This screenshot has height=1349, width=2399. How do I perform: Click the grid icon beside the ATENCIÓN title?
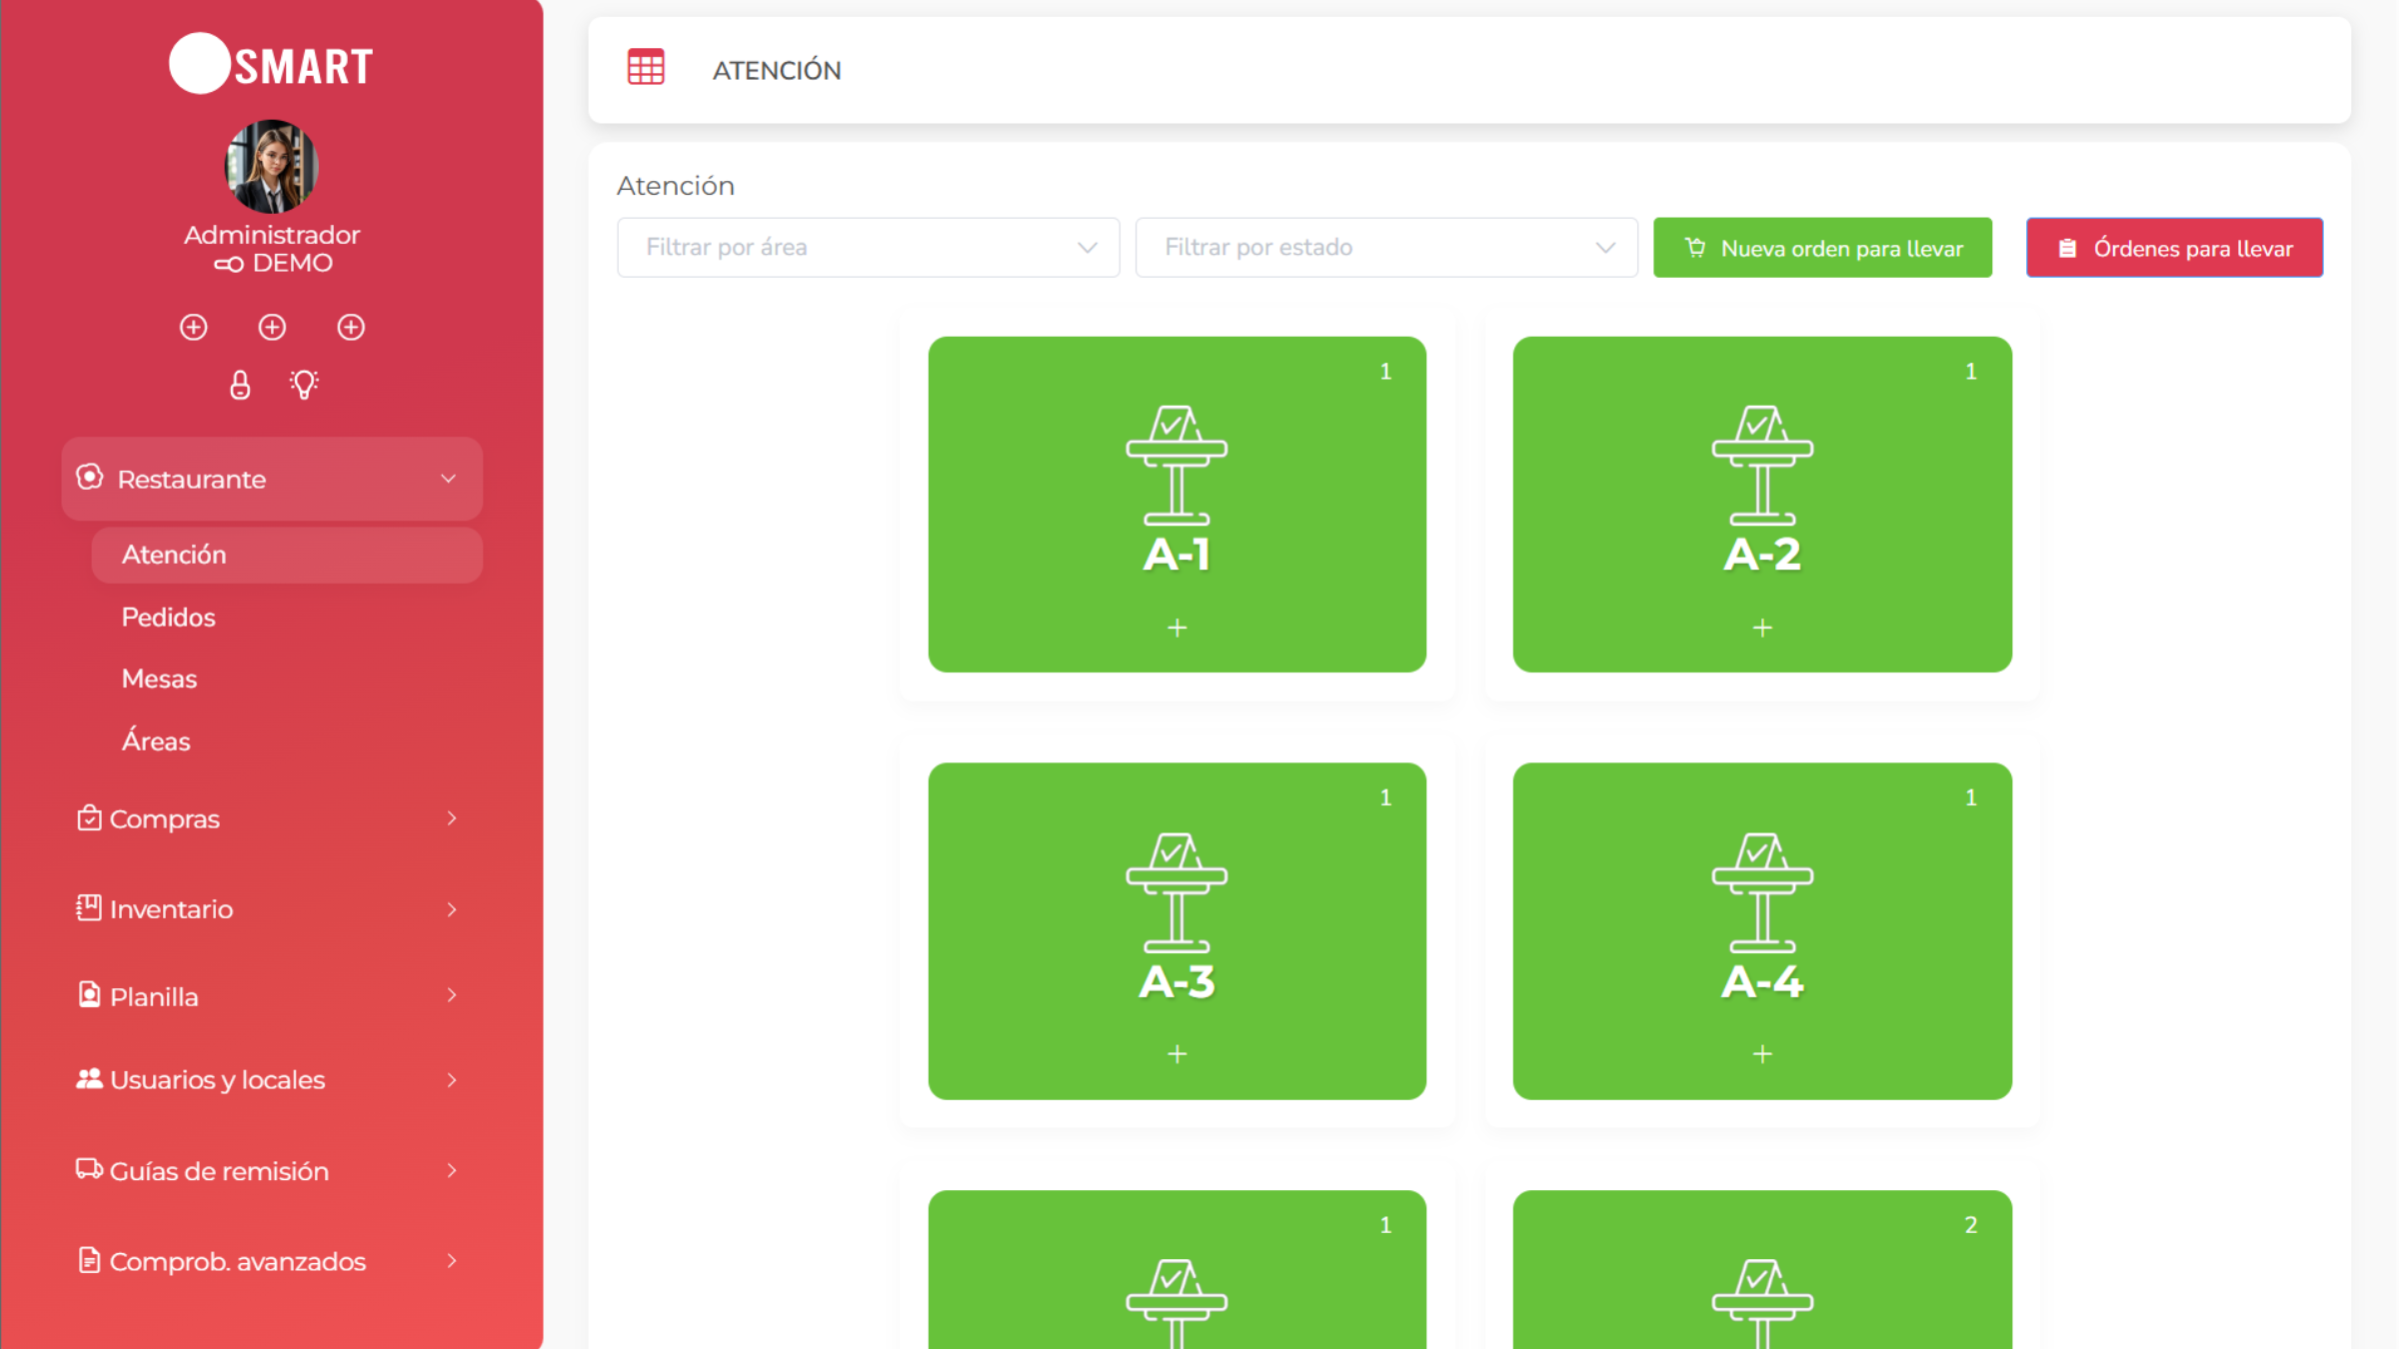(x=646, y=68)
